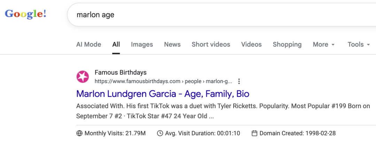The height and width of the screenshot is (141, 376).
Task: Click the Domain Created calendar icon
Action: [254, 133]
